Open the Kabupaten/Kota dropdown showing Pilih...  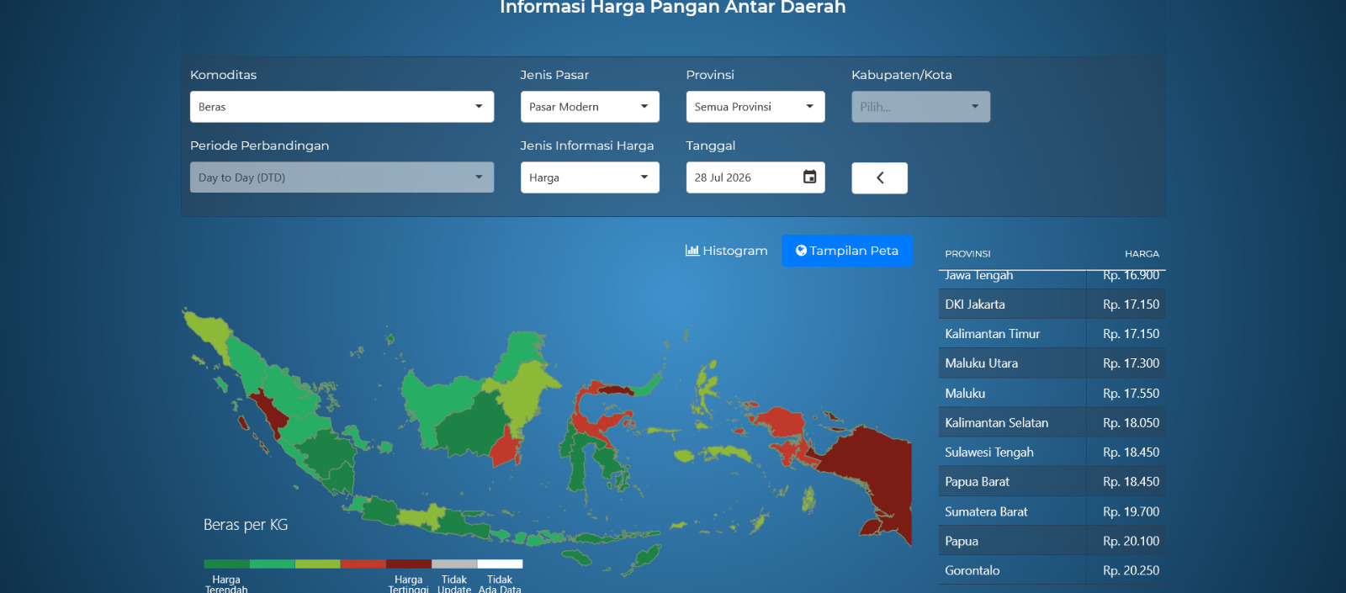pos(920,107)
